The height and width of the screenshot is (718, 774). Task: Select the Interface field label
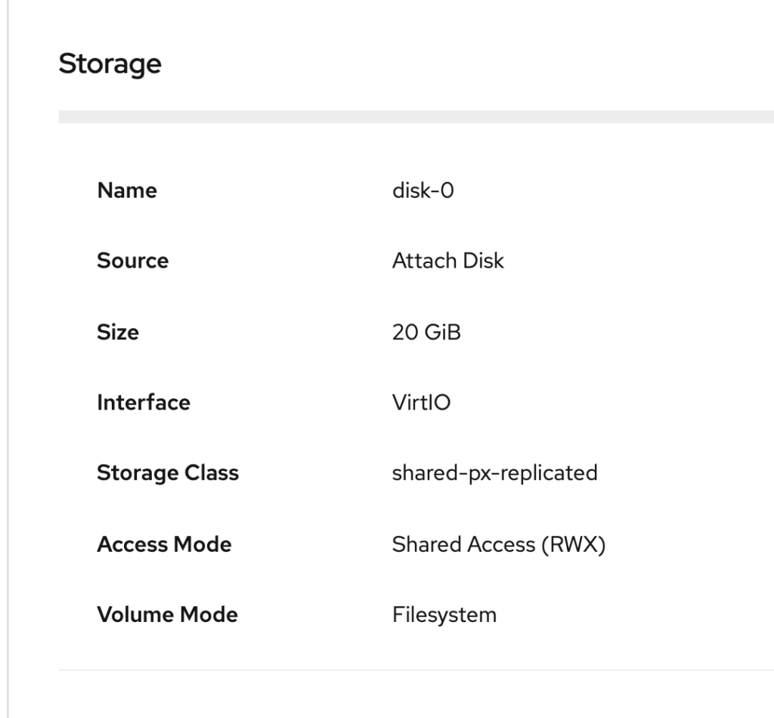pyautogui.click(x=144, y=402)
